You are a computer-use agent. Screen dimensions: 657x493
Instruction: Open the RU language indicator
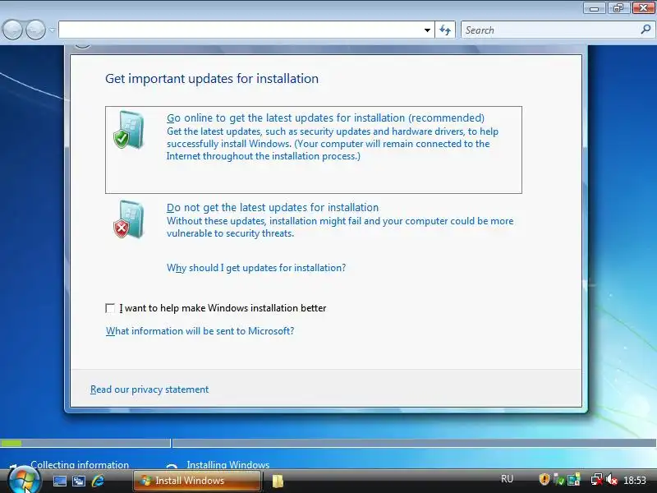[507, 479]
